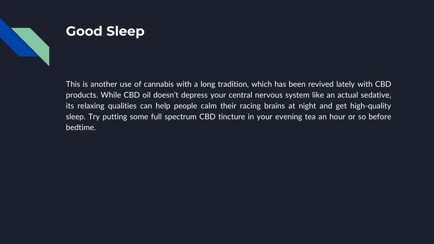
Task: Click the word "This" at the paragraph start
Action: [x=73, y=84]
